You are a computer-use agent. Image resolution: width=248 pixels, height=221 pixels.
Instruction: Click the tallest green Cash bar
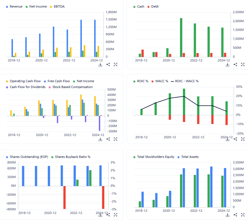[x=181, y=38]
